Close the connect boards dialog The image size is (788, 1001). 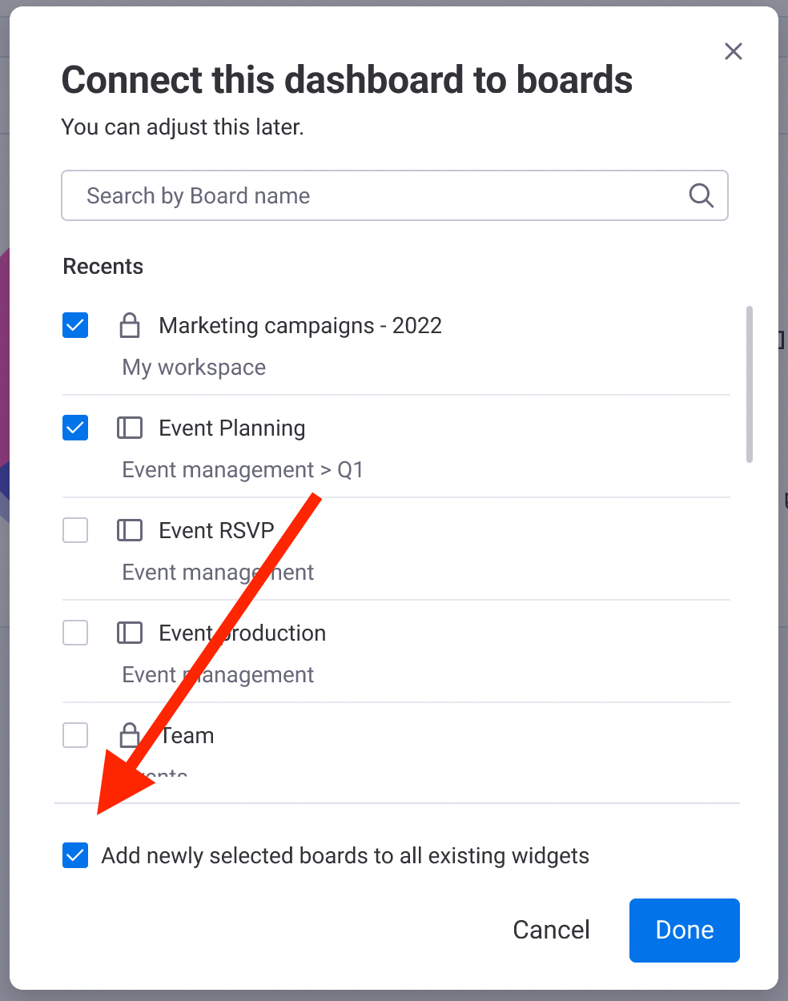(733, 51)
